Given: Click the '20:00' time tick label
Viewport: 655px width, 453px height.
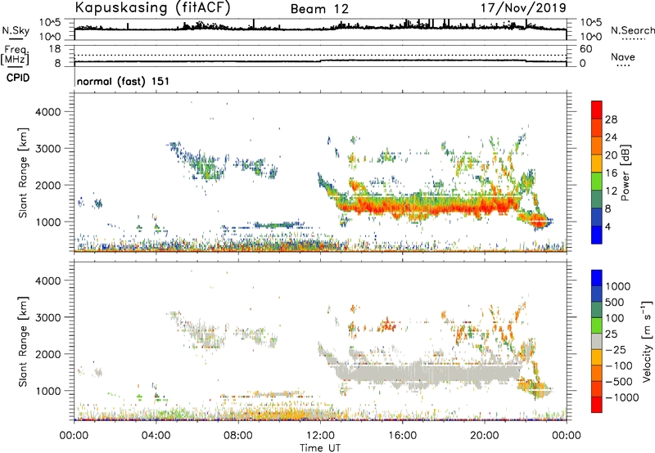Looking at the screenshot, I should [485, 436].
